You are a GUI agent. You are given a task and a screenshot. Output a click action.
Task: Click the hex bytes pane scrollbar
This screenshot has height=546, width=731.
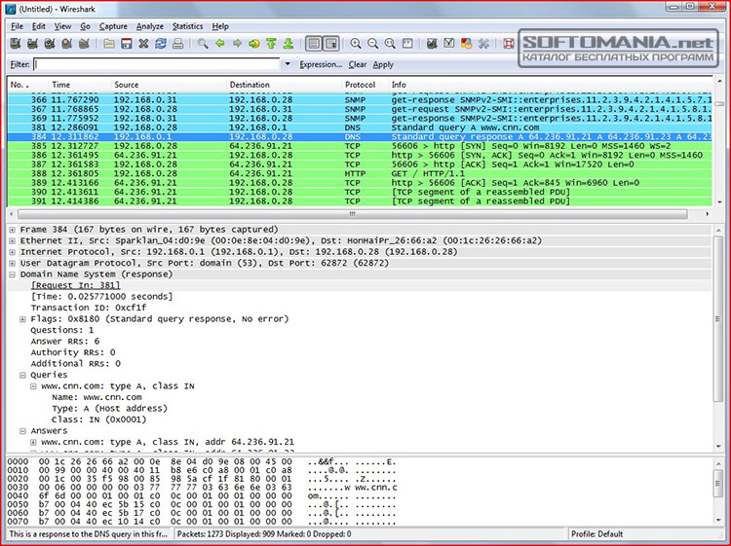click(718, 484)
